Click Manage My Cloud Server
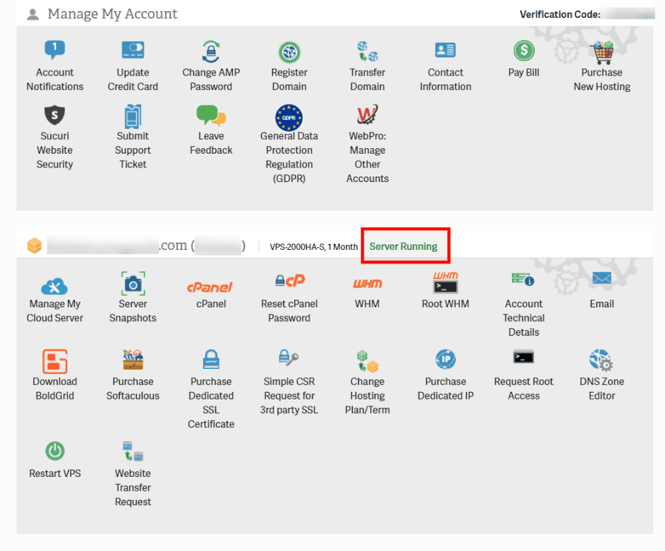The width and height of the screenshot is (665, 551). point(55,286)
